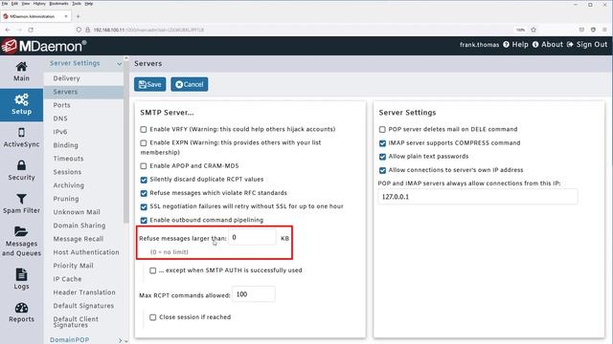The width and height of the screenshot is (613, 344).
Task: Expand the DomainPOP section chevron
Action: pos(120,340)
